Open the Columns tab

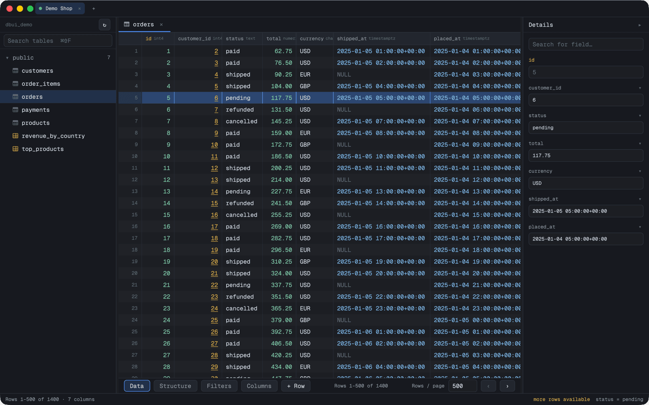(x=259, y=386)
